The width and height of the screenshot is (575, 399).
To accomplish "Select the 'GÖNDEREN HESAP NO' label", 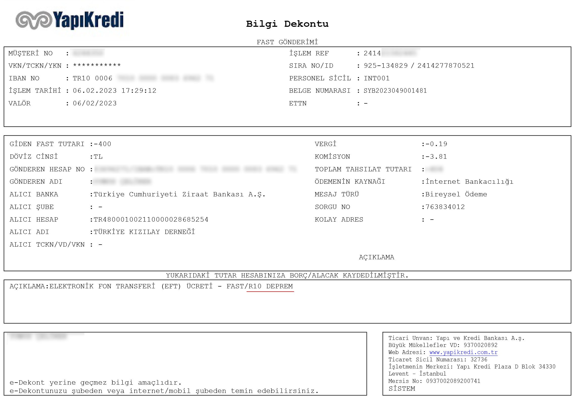I will (x=47, y=169).
